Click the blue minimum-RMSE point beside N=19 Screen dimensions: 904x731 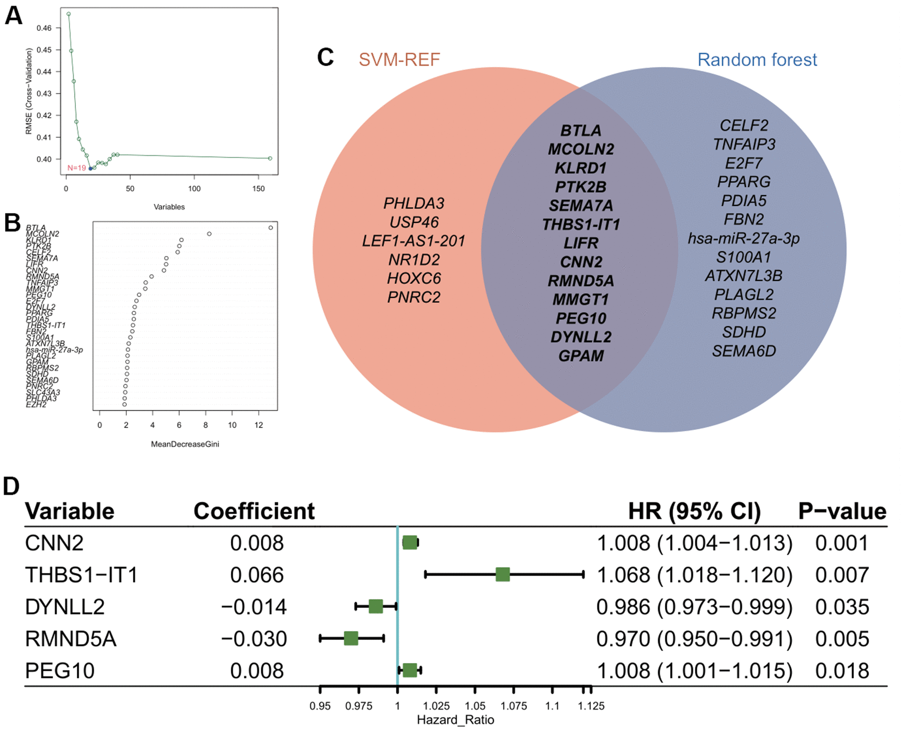pos(91,169)
